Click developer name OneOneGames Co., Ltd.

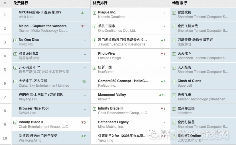[117, 31]
